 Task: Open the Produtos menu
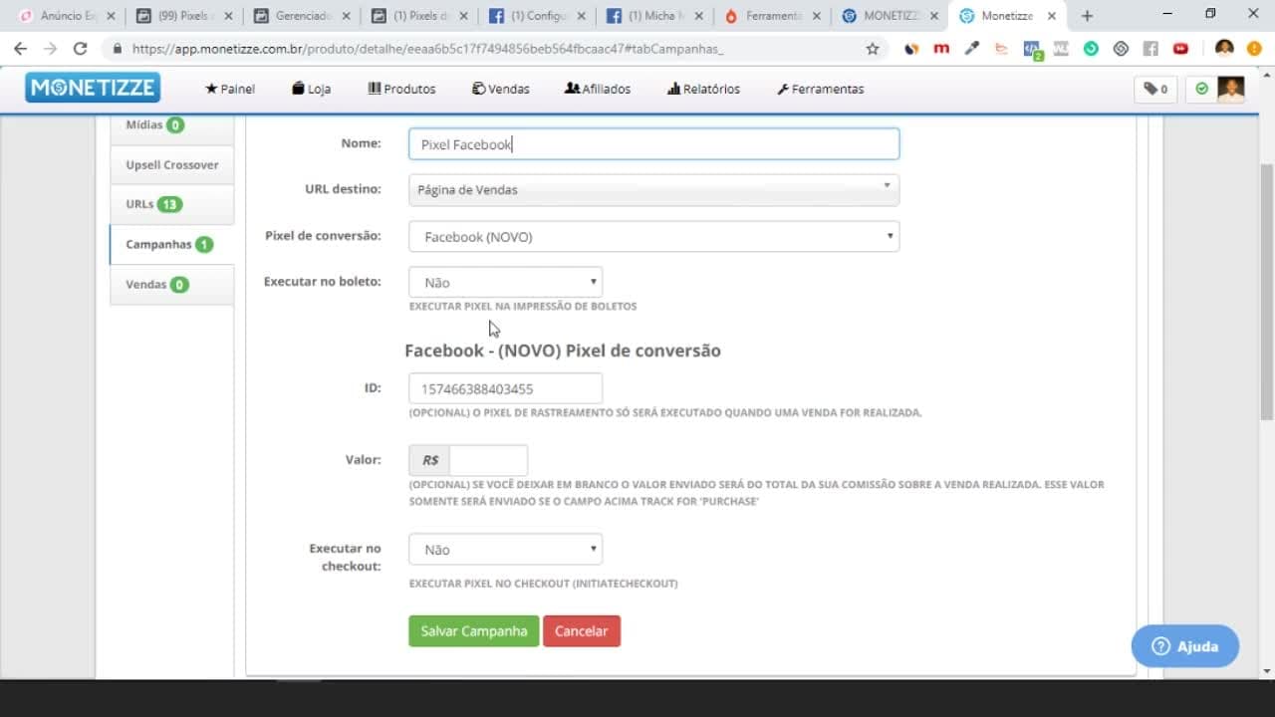click(x=401, y=89)
